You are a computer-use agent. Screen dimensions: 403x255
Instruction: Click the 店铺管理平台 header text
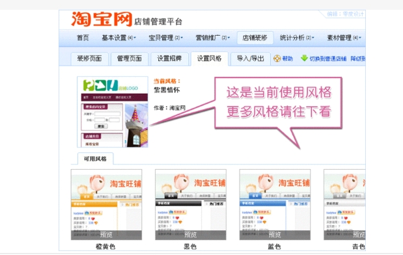[x=158, y=21]
